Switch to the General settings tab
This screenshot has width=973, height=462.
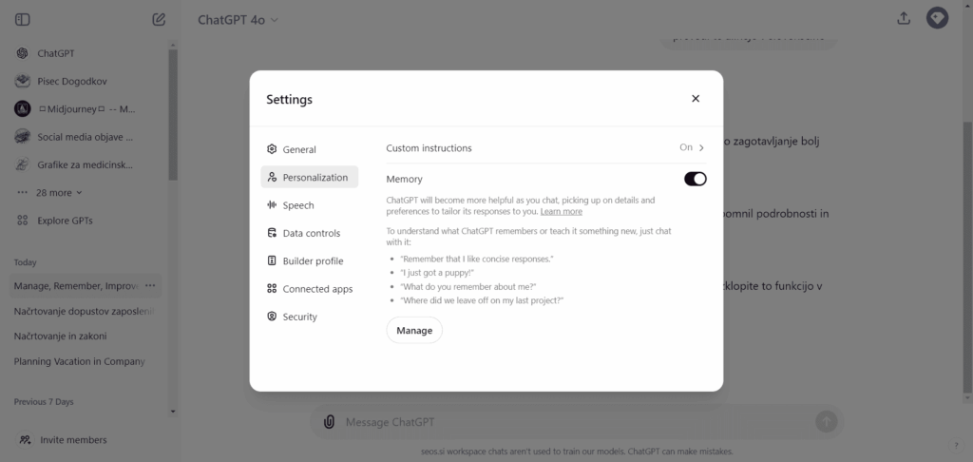298,149
